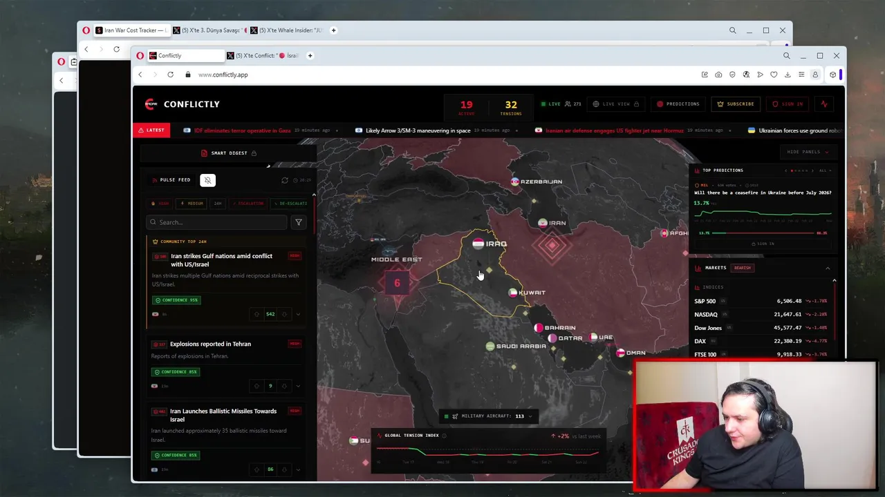Click the LATEST ticker alert label
This screenshot has width=885, height=497.
tap(151, 130)
